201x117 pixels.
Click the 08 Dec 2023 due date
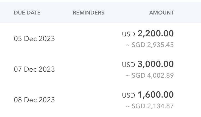(34, 100)
